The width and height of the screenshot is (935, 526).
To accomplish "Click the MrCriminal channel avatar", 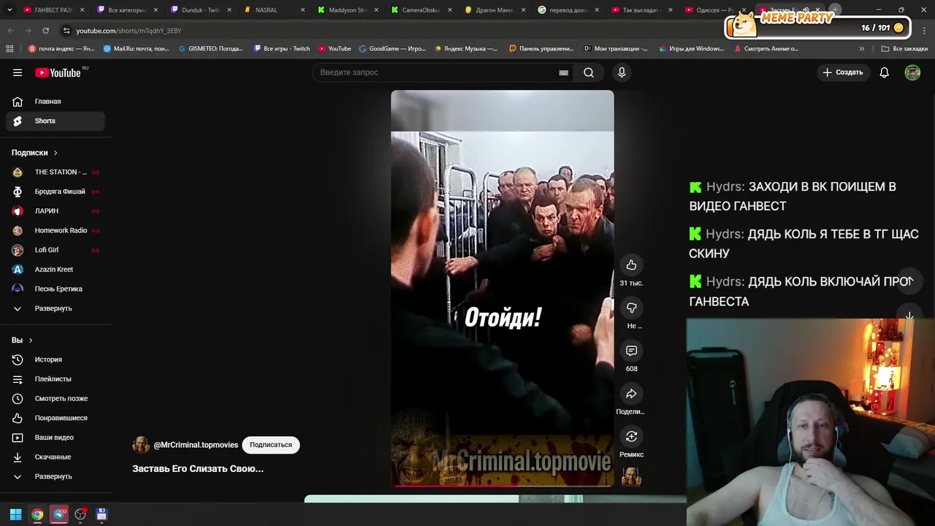I will tap(141, 445).
